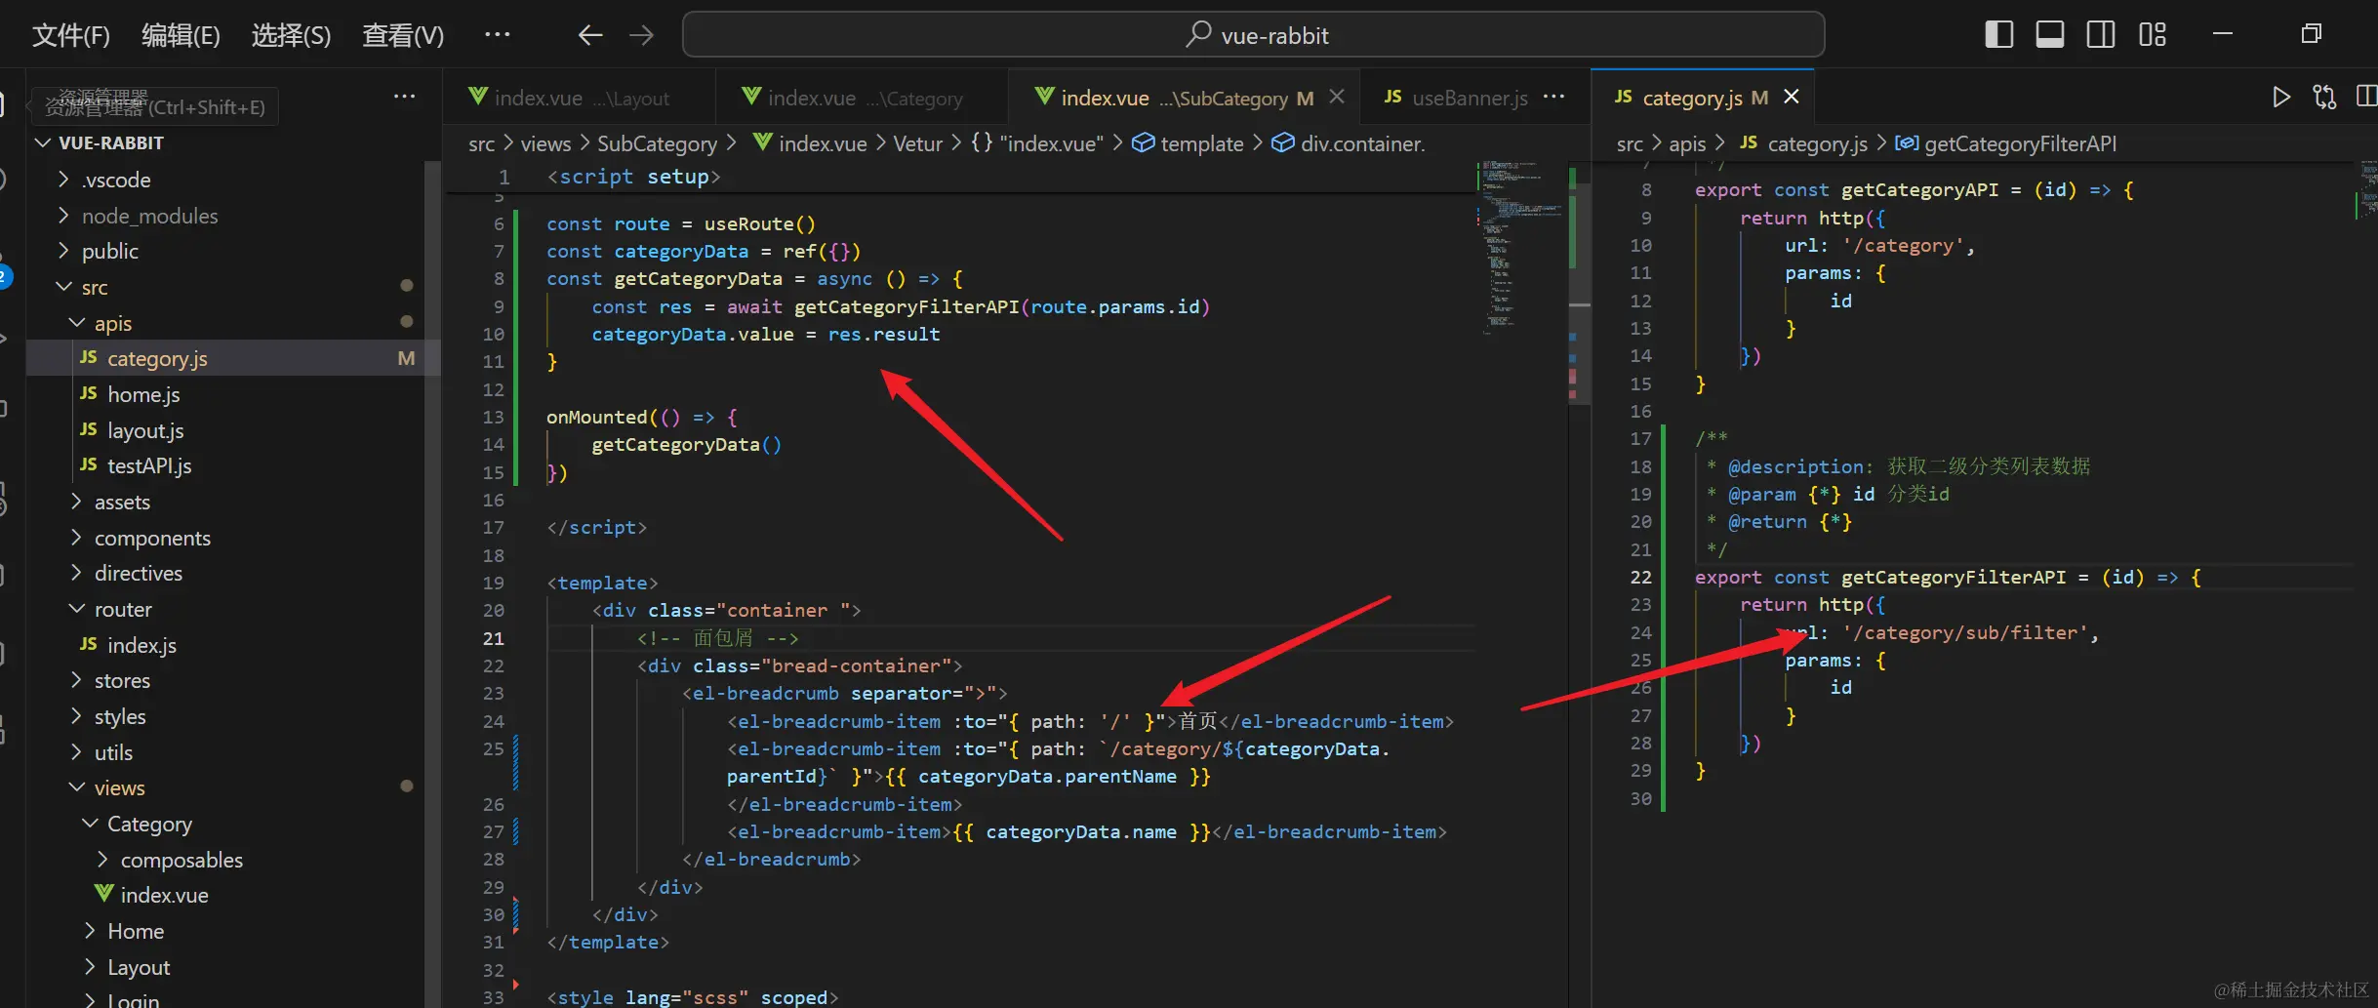Switch to the Layout index.vue tab
This screenshot has width=2378, height=1008.
579,98
